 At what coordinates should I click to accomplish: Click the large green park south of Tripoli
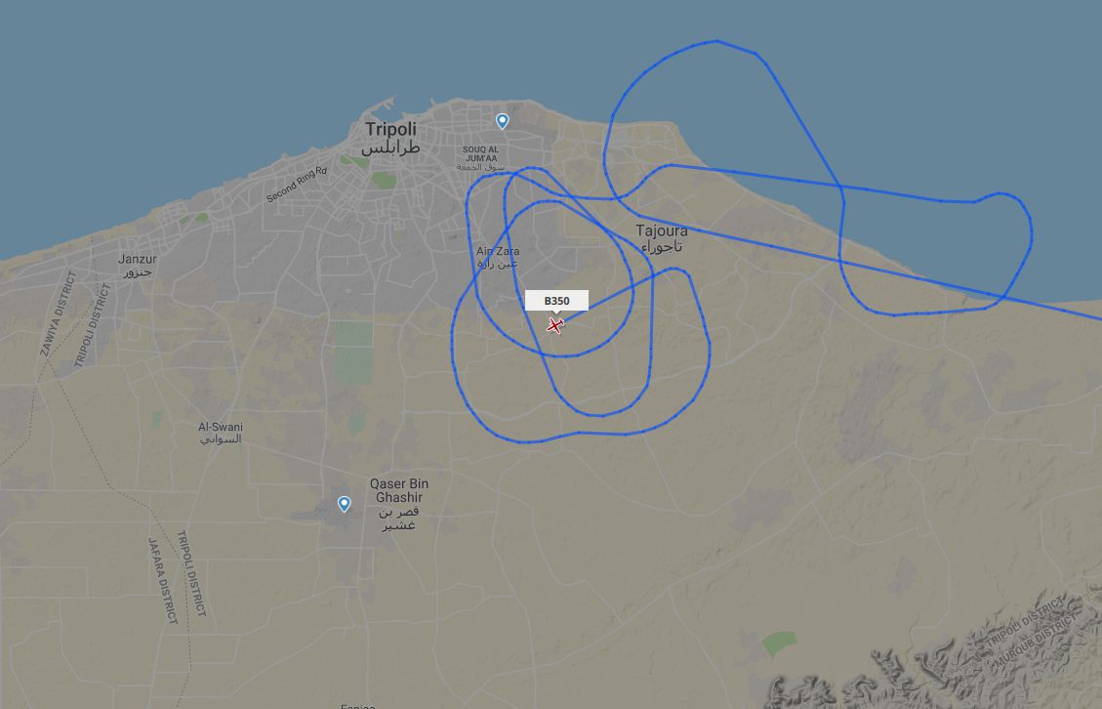pos(352,353)
